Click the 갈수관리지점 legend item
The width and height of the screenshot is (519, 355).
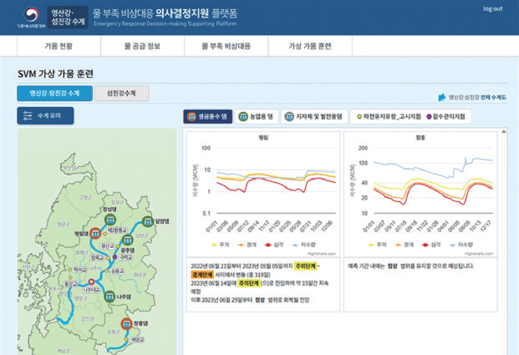coord(446,117)
